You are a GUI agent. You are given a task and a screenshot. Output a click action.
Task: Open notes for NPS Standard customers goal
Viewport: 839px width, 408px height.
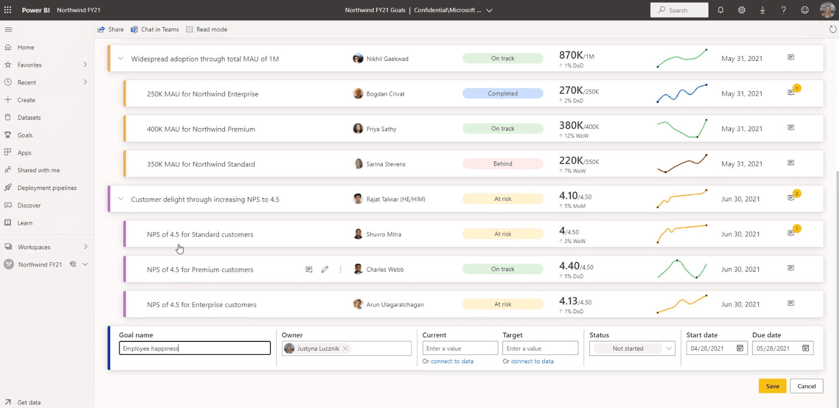(x=791, y=233)
